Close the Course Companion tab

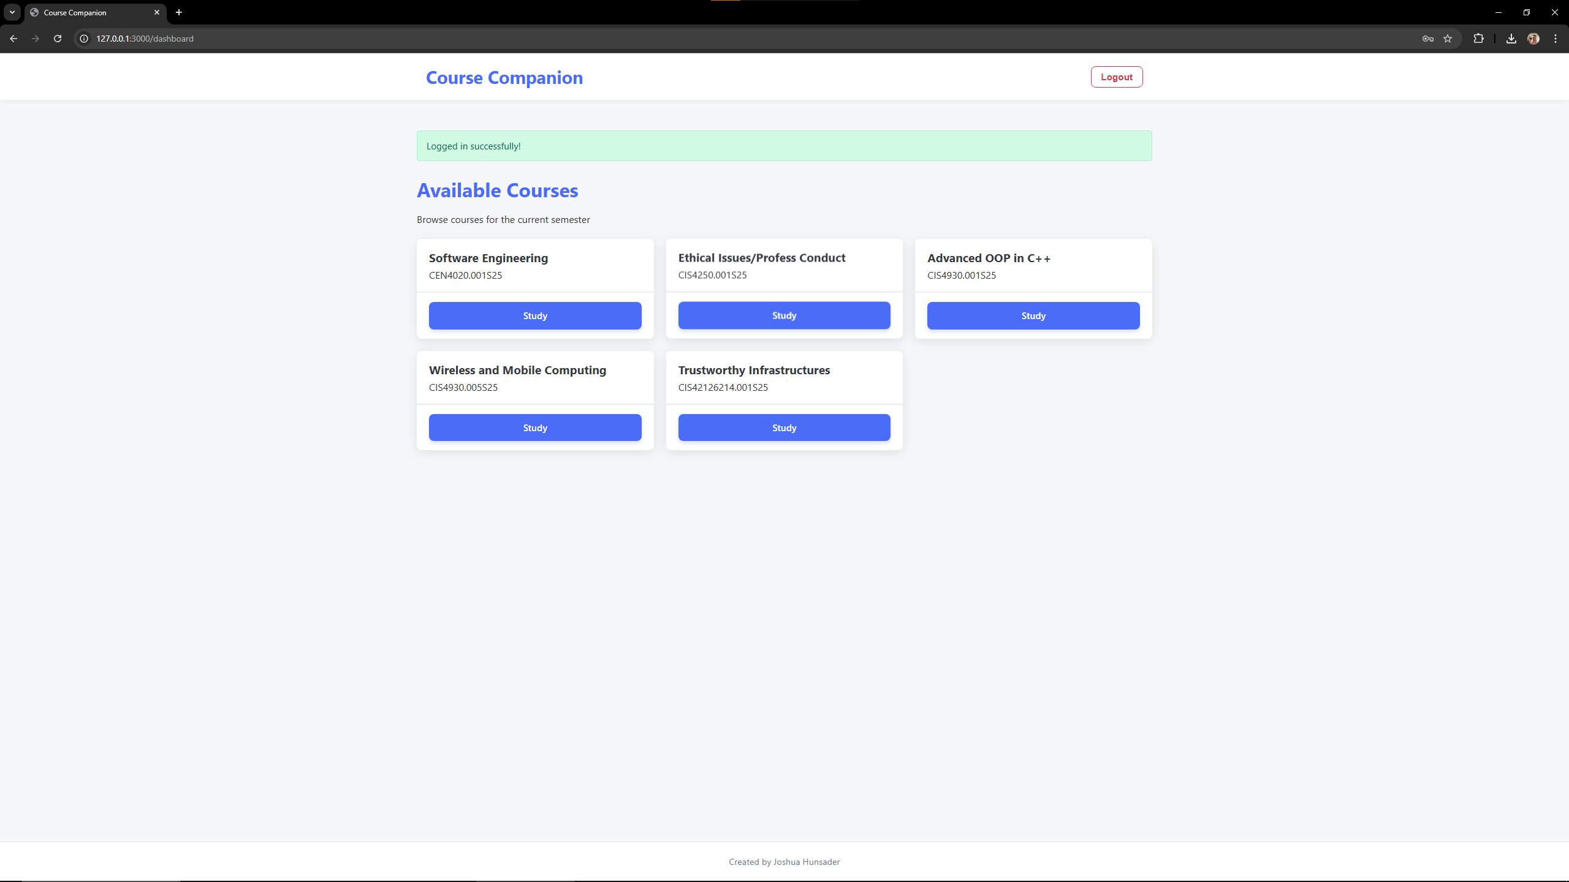157,12
